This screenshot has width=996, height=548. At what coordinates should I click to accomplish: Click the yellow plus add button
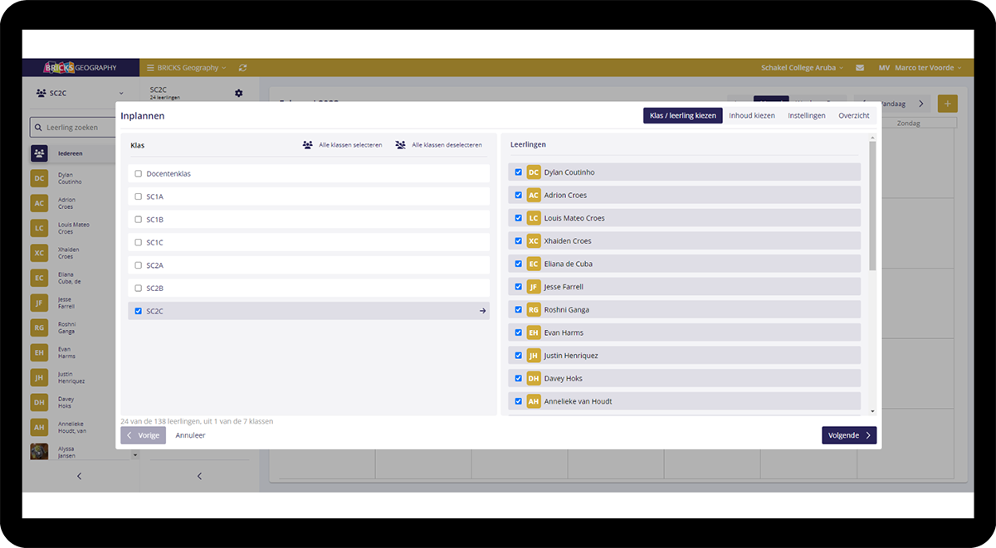point(947,104)
